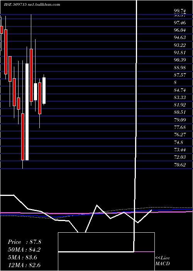Click the 70.62 price level label
This screenshot has height=271, width=193.
click(x=180, y=165)
